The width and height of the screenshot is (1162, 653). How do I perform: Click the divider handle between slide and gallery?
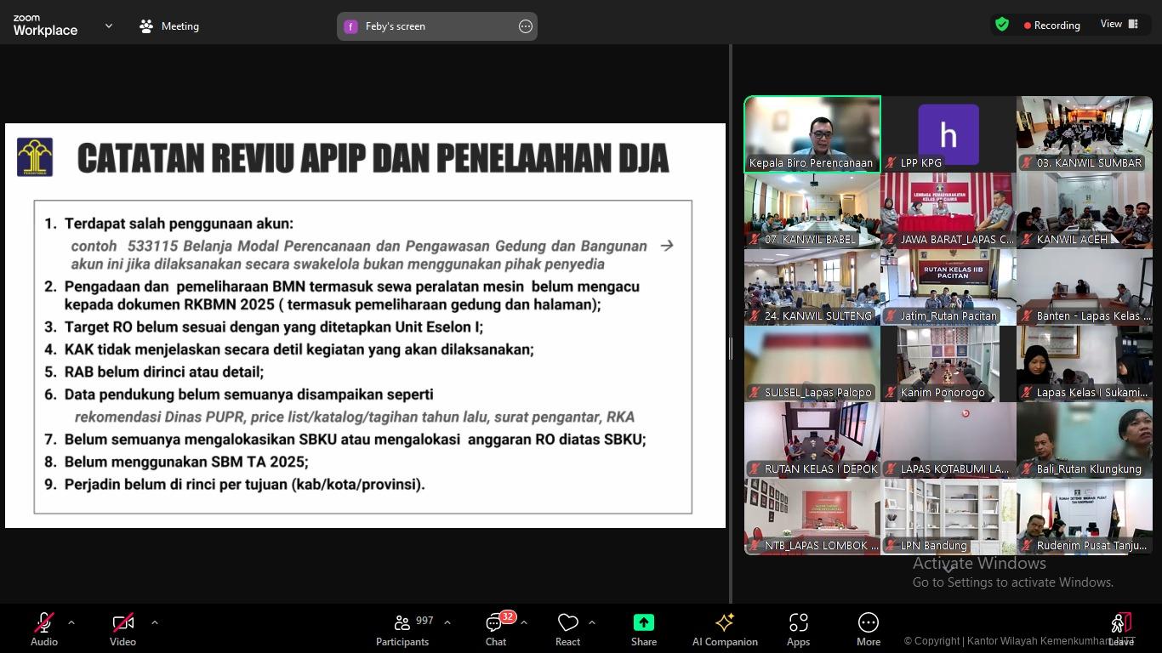pos(730,348)
